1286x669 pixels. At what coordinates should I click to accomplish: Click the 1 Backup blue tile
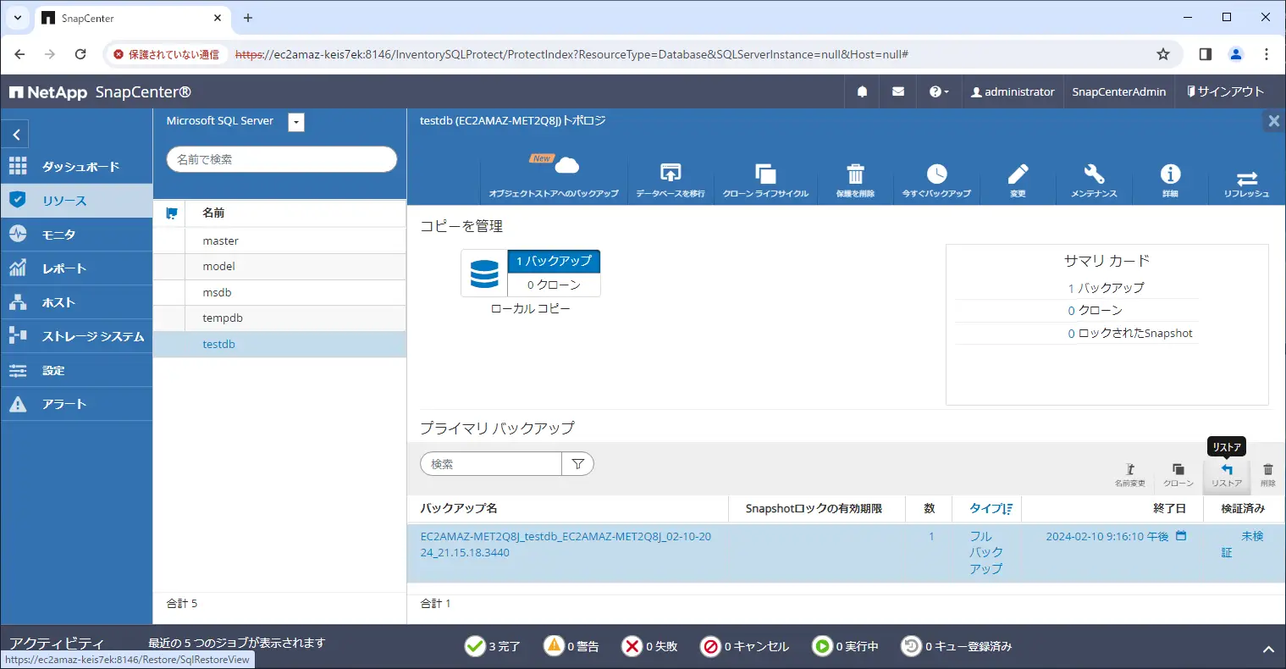point(554,261)
